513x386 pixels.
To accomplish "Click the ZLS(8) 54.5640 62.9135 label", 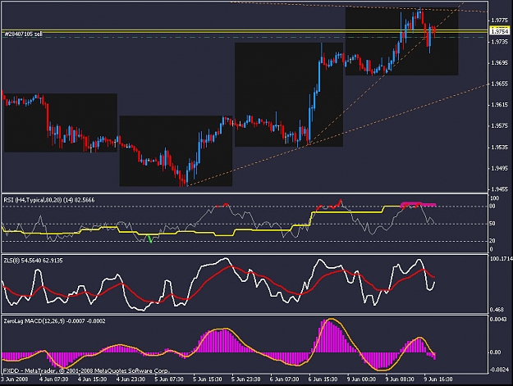I will tap(34, 261).
